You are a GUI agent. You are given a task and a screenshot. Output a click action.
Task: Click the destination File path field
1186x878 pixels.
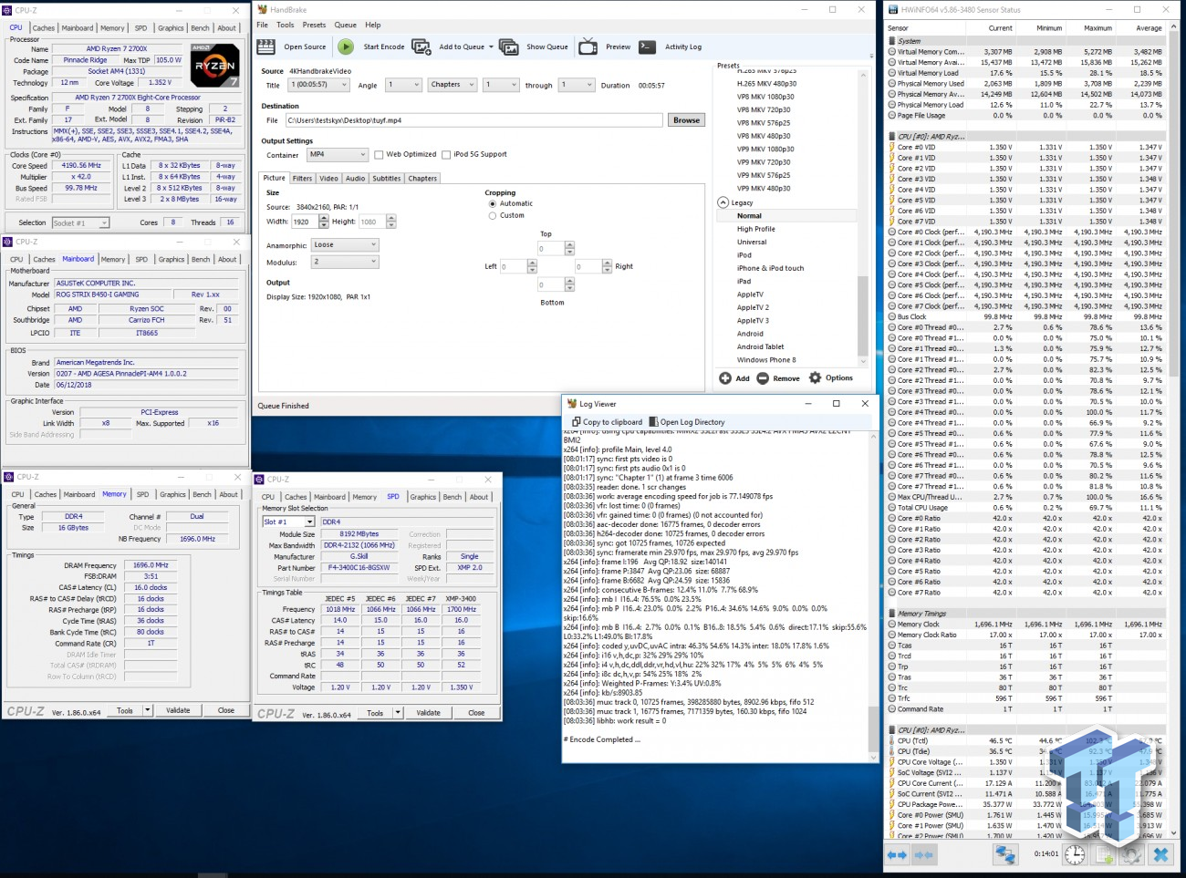[473, 120]
